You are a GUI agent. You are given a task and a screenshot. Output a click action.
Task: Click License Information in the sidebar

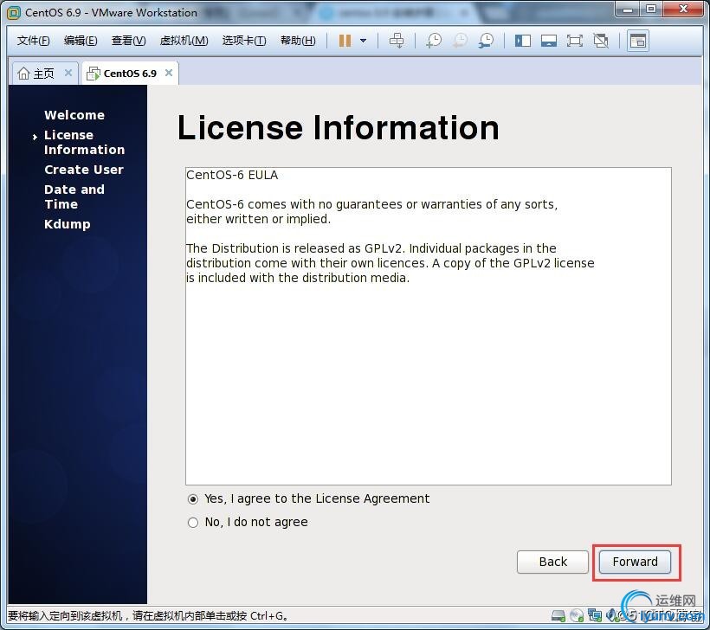84,142
